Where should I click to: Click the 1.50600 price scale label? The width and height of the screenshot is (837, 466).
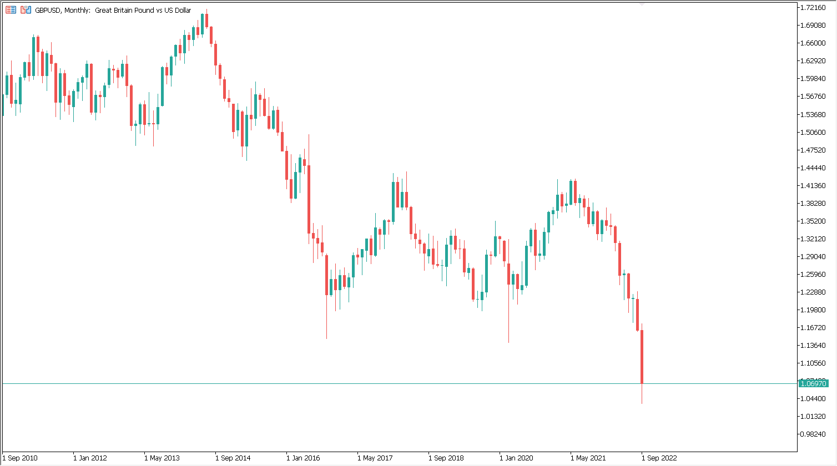pos(813,132)
